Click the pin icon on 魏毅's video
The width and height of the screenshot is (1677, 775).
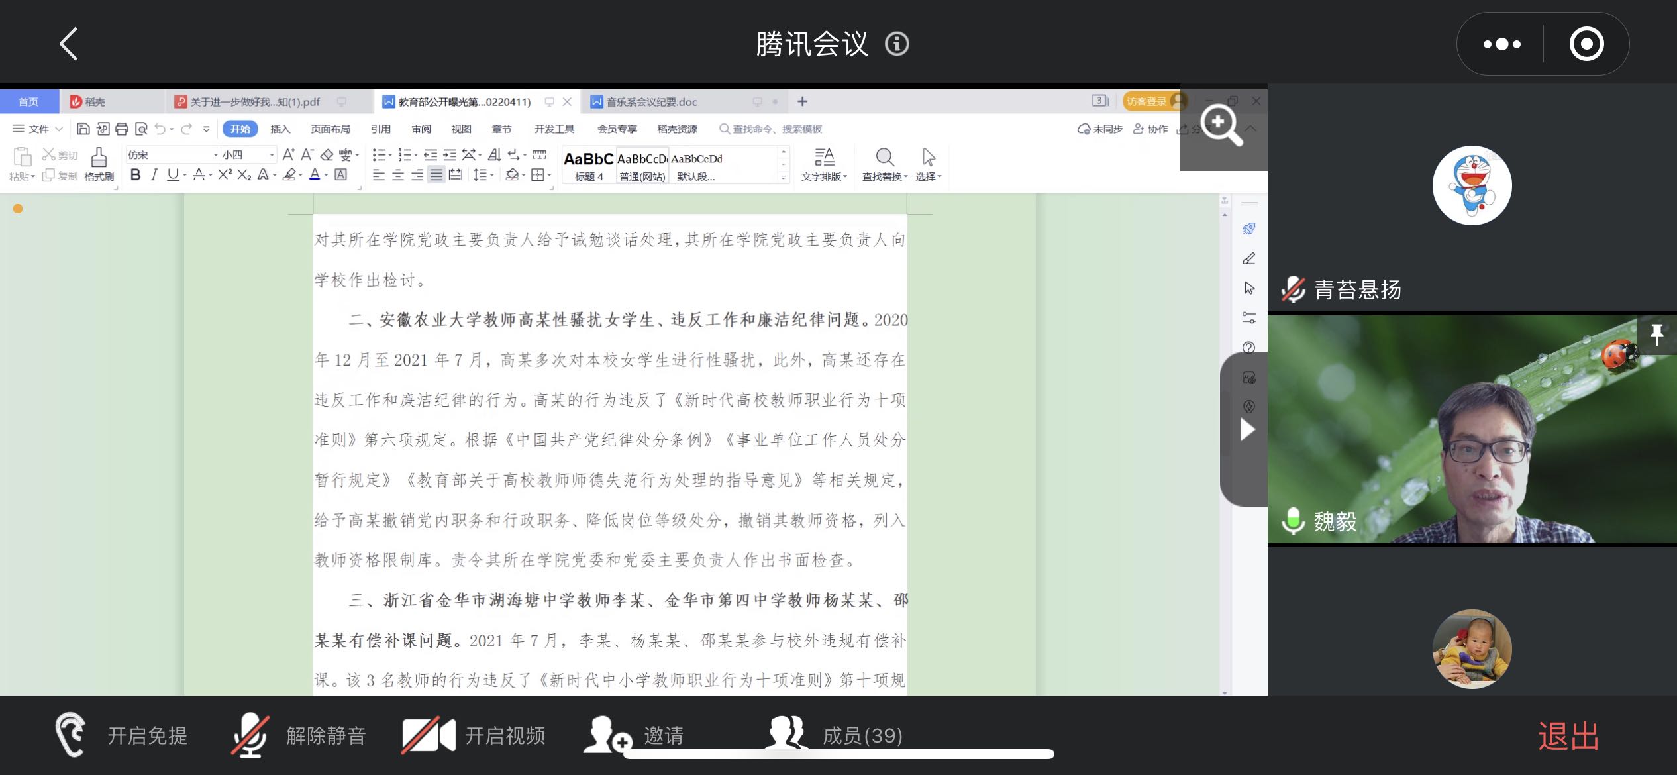click(1656, 335)
